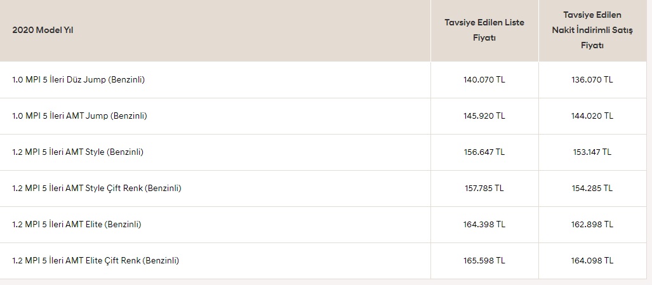Click the Tavsiye Edilen Liste Fiyatı header
Screen dimensions: 652x285
coord(484,30)
